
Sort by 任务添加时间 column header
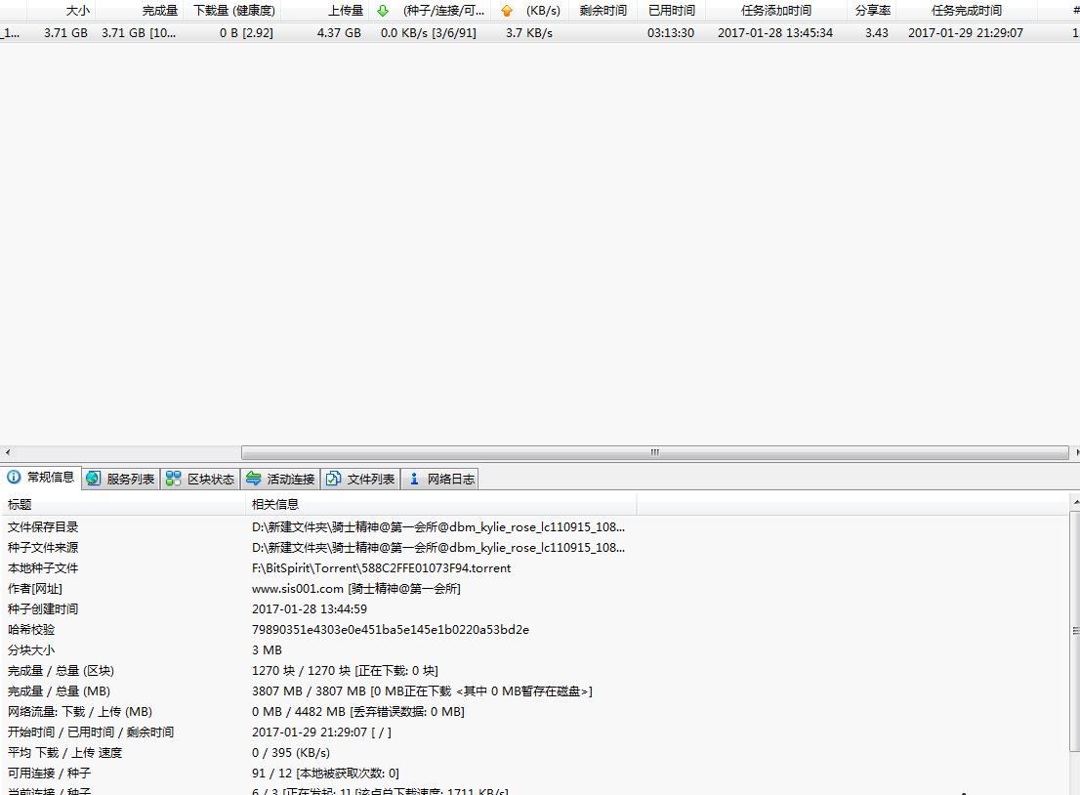[775, 11]
